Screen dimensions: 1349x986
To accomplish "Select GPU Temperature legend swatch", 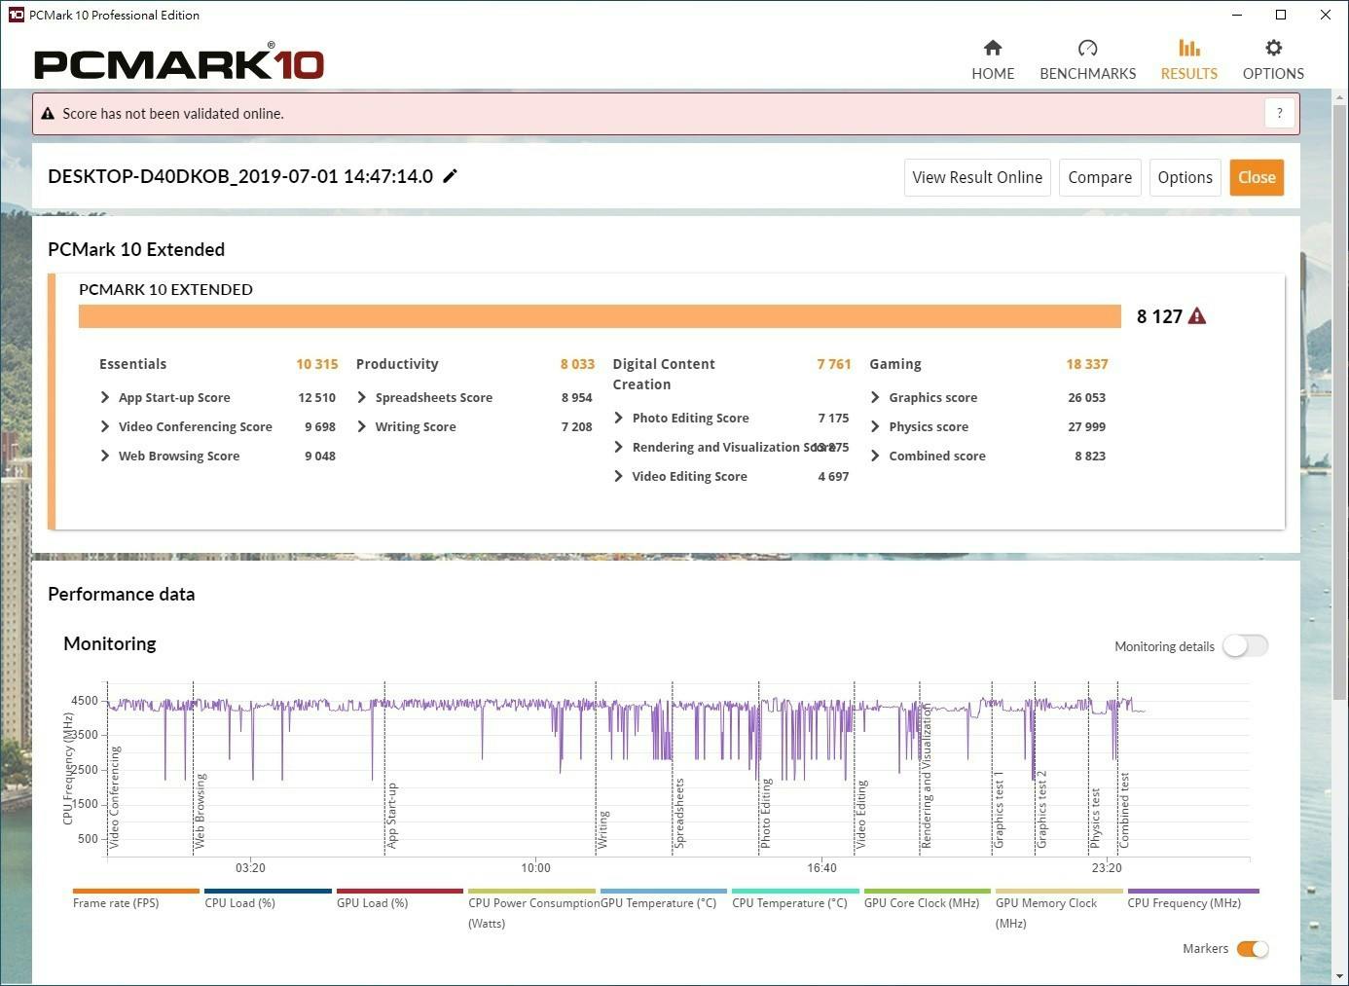I will 664,891.
